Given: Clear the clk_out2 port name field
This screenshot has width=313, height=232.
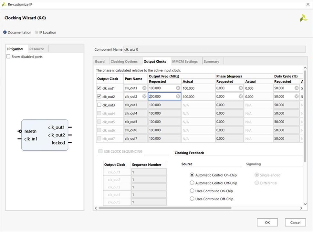Looking at the screenshot, I should click(x=144, y=96).
